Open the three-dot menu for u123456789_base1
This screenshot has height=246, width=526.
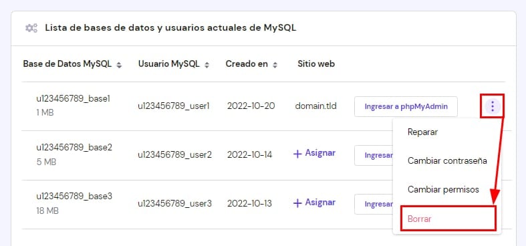[x=493, y=106]
